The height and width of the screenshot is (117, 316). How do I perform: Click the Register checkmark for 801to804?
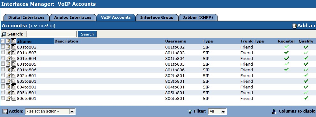(x=286, y=58)
